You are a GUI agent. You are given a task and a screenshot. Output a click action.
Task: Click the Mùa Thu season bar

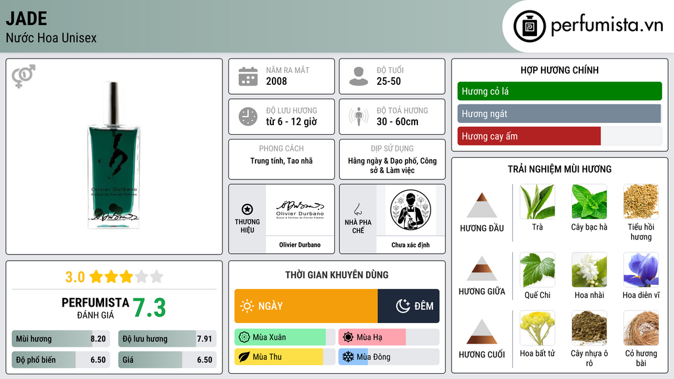284,357
